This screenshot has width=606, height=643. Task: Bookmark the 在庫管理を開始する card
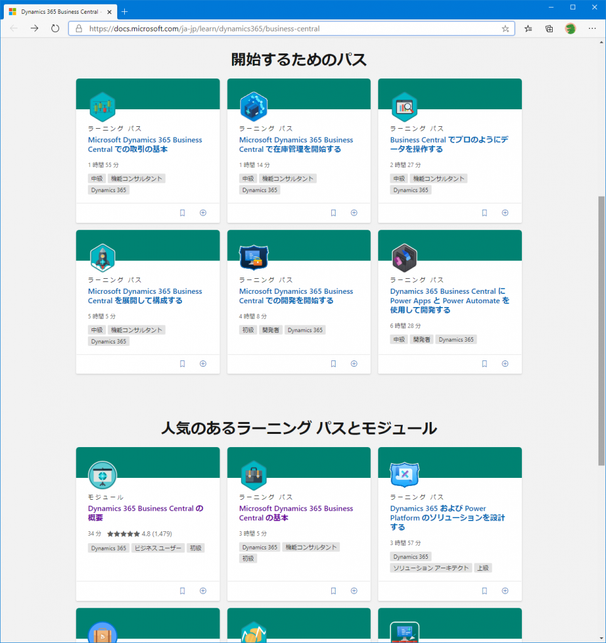pos(333,213)
